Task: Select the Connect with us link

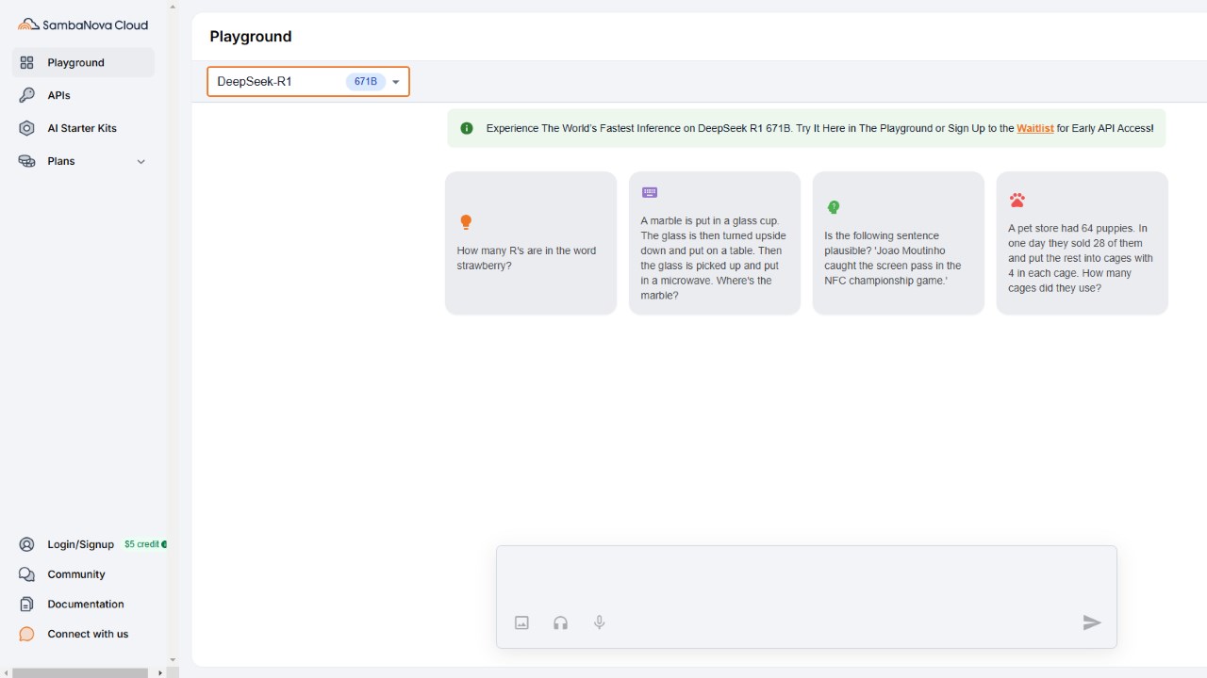Action: click(x=88, y=635)
